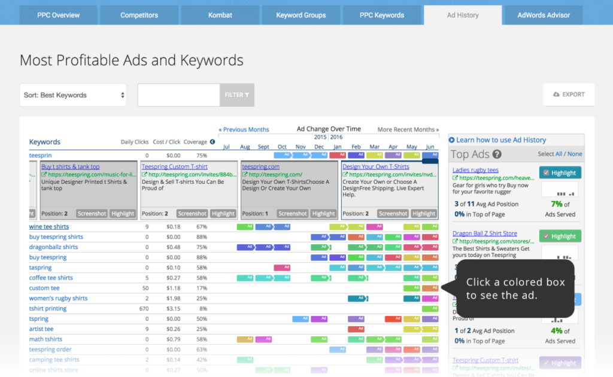Image resolution: width=613 pixels, height=377 pixels.
Task: Open the dragonballz shirts keyword
Action: 53,247
